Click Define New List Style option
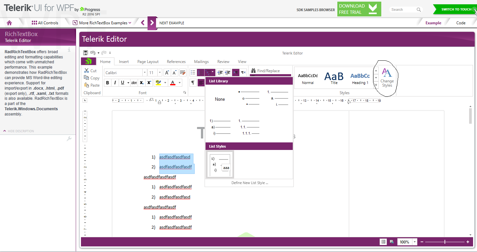Viewport: 477px width, 252px height. [x=249, y=183]
